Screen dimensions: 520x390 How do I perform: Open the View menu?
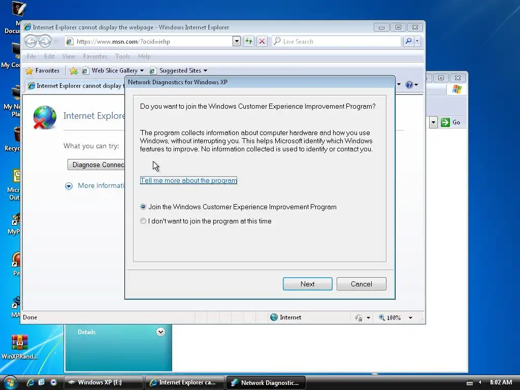coord(69,56)
